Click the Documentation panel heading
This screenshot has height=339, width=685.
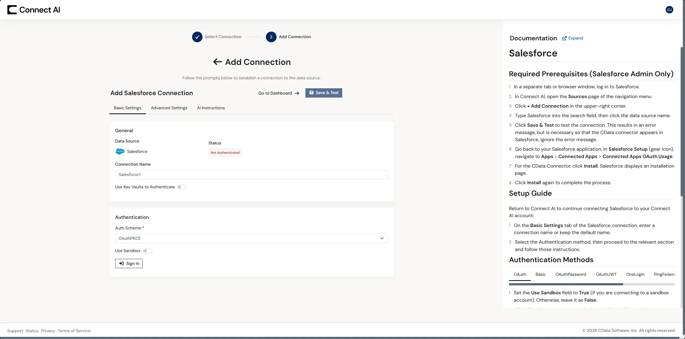tap(533, 38)
